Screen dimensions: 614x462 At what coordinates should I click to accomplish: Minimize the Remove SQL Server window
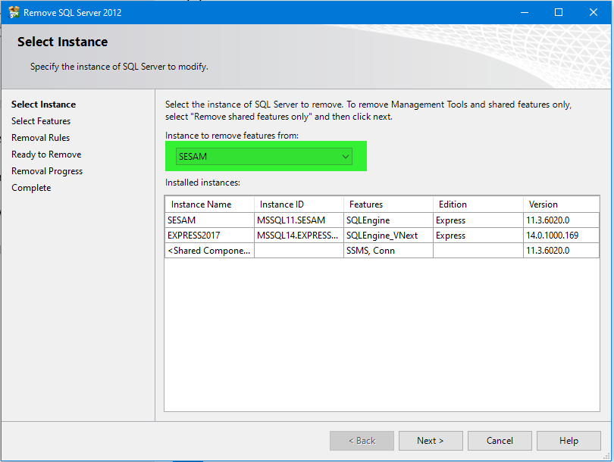[524, 12]
